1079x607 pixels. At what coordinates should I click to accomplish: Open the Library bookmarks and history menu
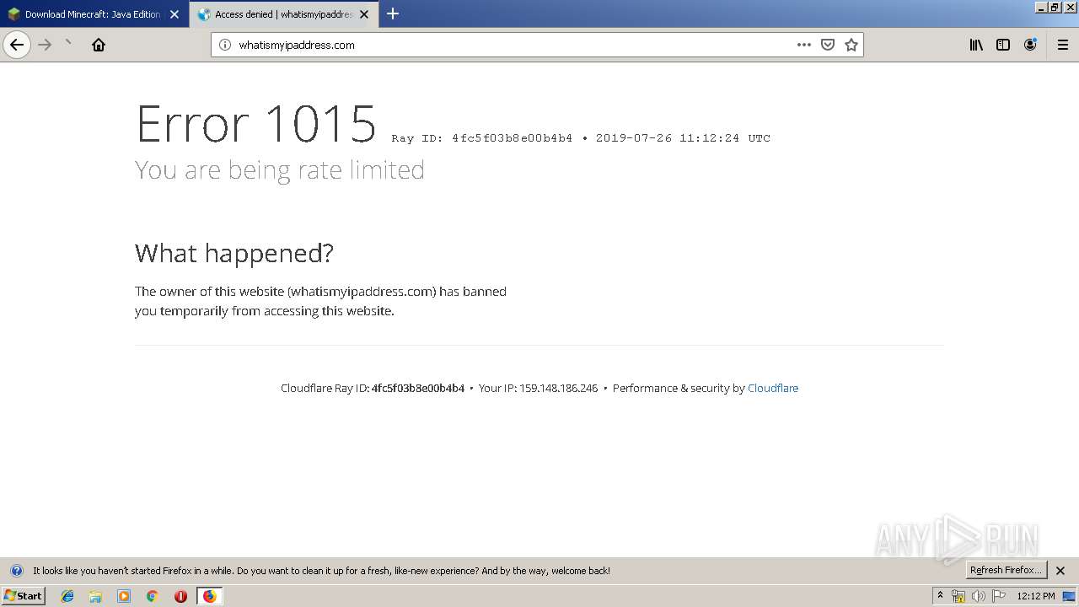976,45
